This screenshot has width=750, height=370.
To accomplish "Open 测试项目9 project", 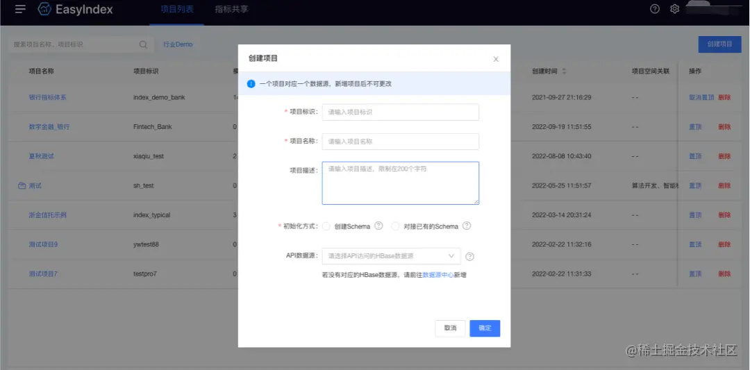I will 43,244.
